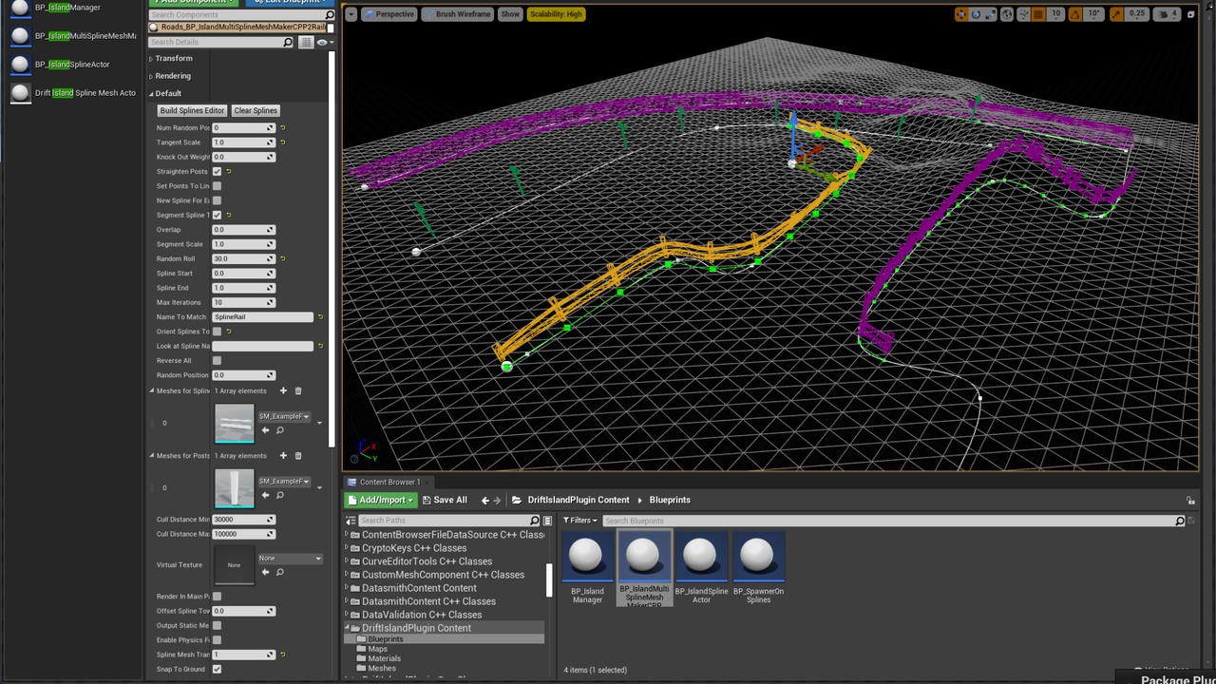Add element to Meshes for Spline array
The image size is (1216, 684).
pos(282,390)
